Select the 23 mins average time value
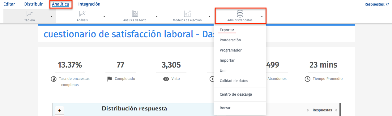 [323, 65]
